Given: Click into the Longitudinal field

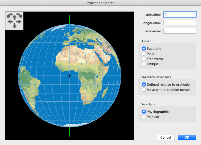Looking at the screenshot, I should coord(179,23).
